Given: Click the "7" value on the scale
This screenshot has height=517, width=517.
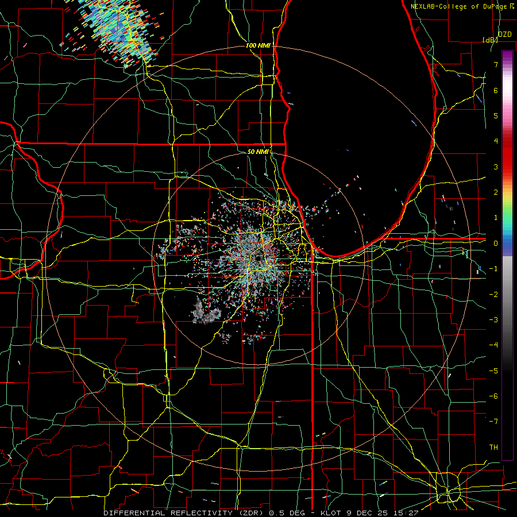Looking at the screenshot, I should (496, 64).
